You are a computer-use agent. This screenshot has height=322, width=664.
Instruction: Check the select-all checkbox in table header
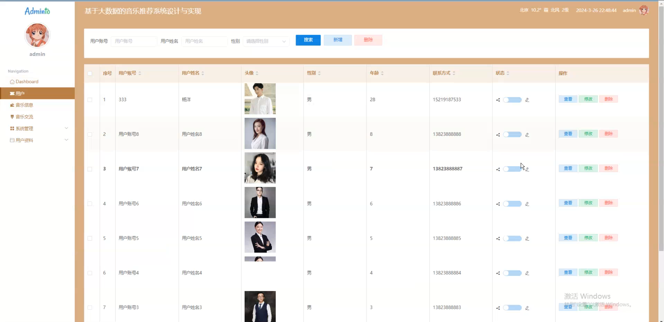click(90, 73)
